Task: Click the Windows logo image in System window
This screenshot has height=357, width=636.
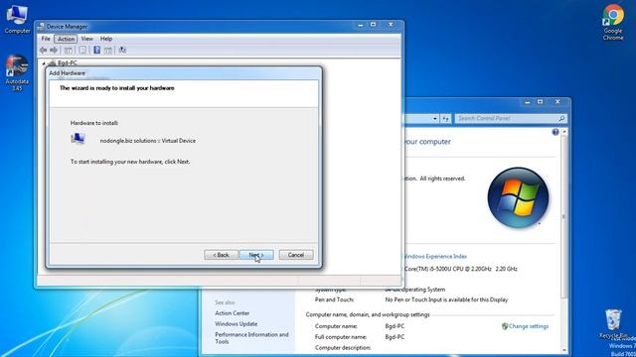Action: tap(518, 198)
